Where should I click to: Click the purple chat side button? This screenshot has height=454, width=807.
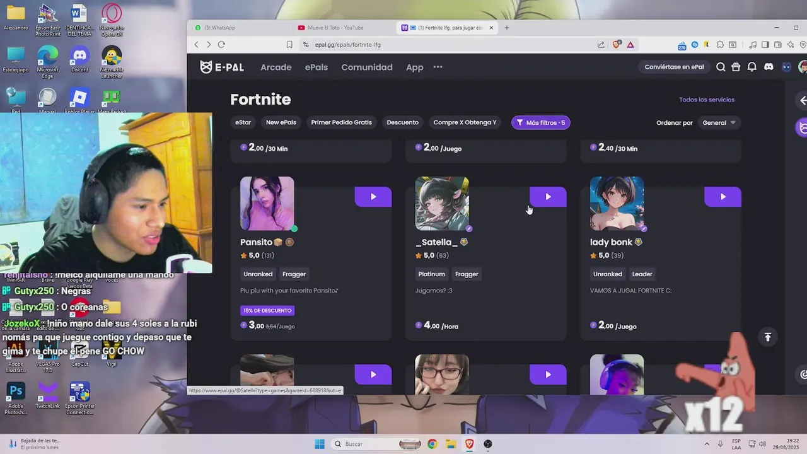801,127
